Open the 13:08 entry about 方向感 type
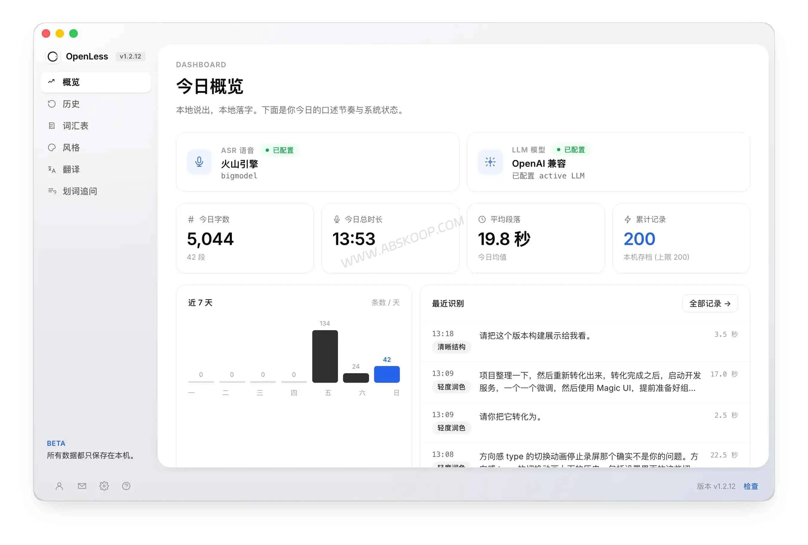The width and height of the screenshot is (808, 545). pos(588,460)
